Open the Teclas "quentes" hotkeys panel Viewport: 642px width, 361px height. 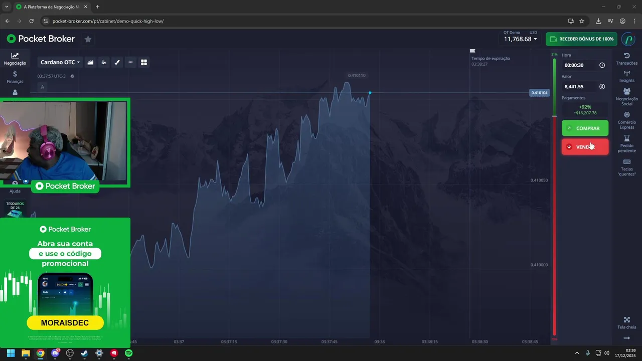click(626, 167)
